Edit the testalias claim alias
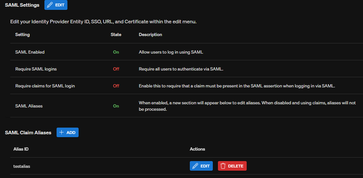Image resolution: width=363 pixels, height=178 pixels. click(x=201, y=166)
